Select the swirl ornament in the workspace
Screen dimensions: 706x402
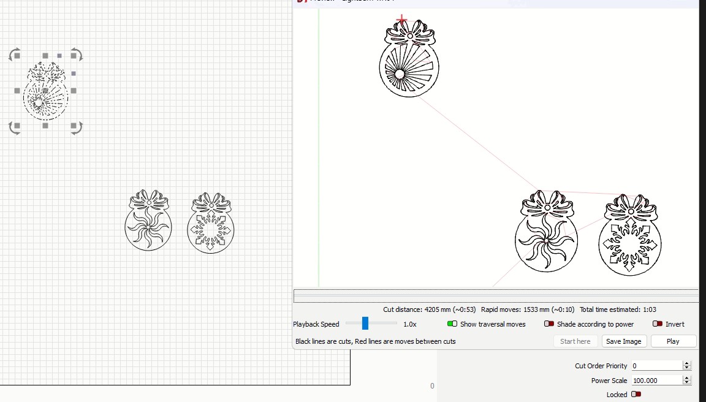(148, 227)
